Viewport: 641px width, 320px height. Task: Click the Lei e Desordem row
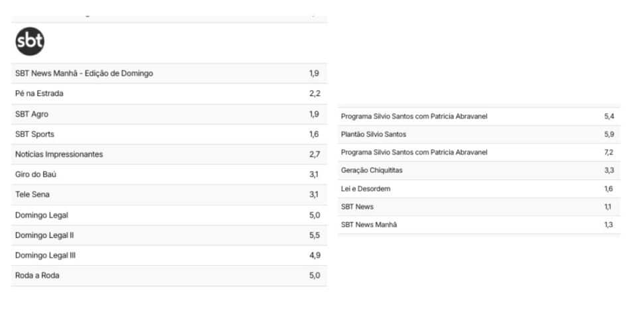click(x=479, y=189)
